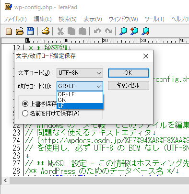Click line number 27 in the gutter
The height and width of the screenshot is (194, 189).
point(16,163)
